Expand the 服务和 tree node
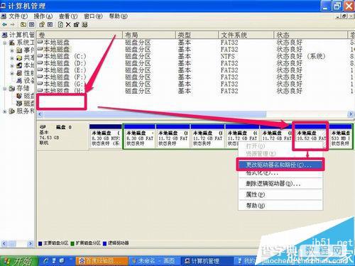Screen dimensions: 355x266 pyautogui.click(x=5, y=111)
